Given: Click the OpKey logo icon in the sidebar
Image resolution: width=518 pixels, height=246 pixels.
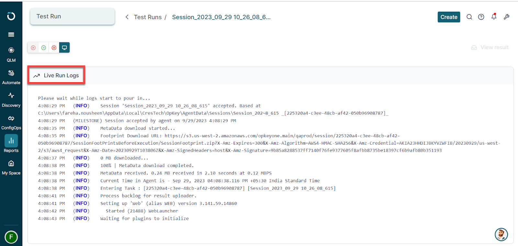Looking at the screenshot, I should pos(11,16).
